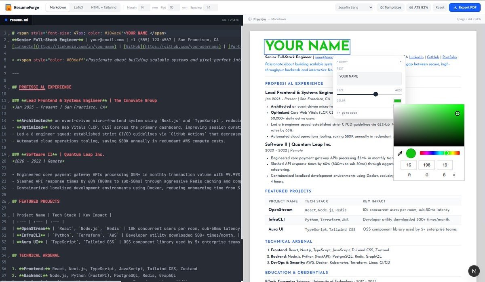
Task: Select the YOUR NAME heading in preview
Action: pos(307,46)
